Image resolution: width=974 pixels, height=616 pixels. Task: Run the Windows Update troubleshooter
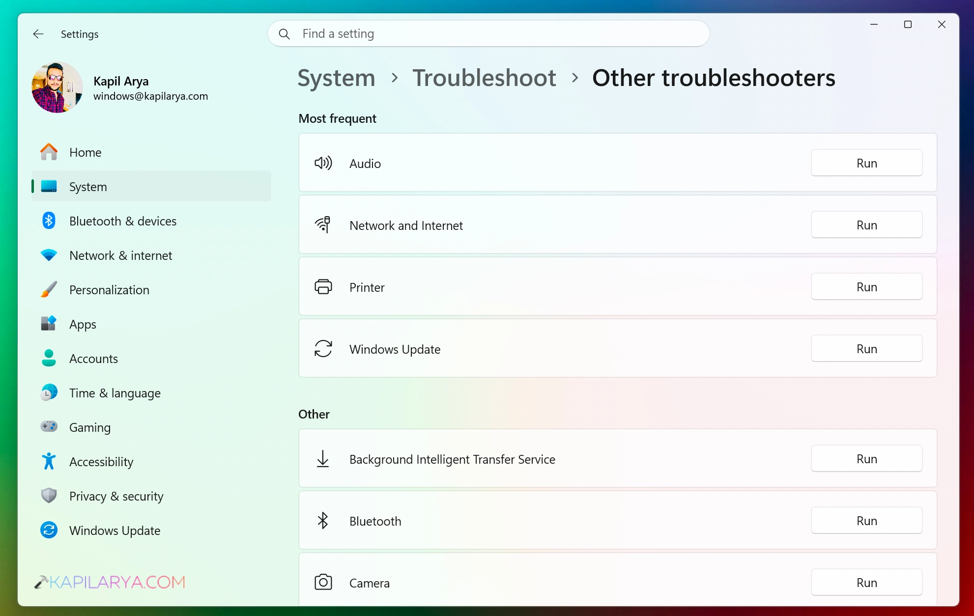866,349
